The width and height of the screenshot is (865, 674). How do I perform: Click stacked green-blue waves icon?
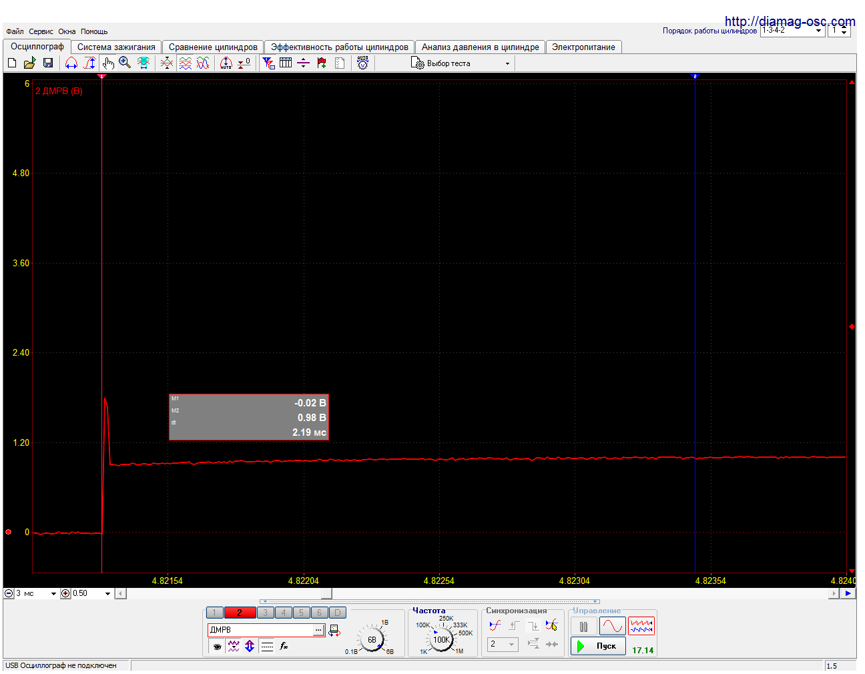click(x=186, y=63)
